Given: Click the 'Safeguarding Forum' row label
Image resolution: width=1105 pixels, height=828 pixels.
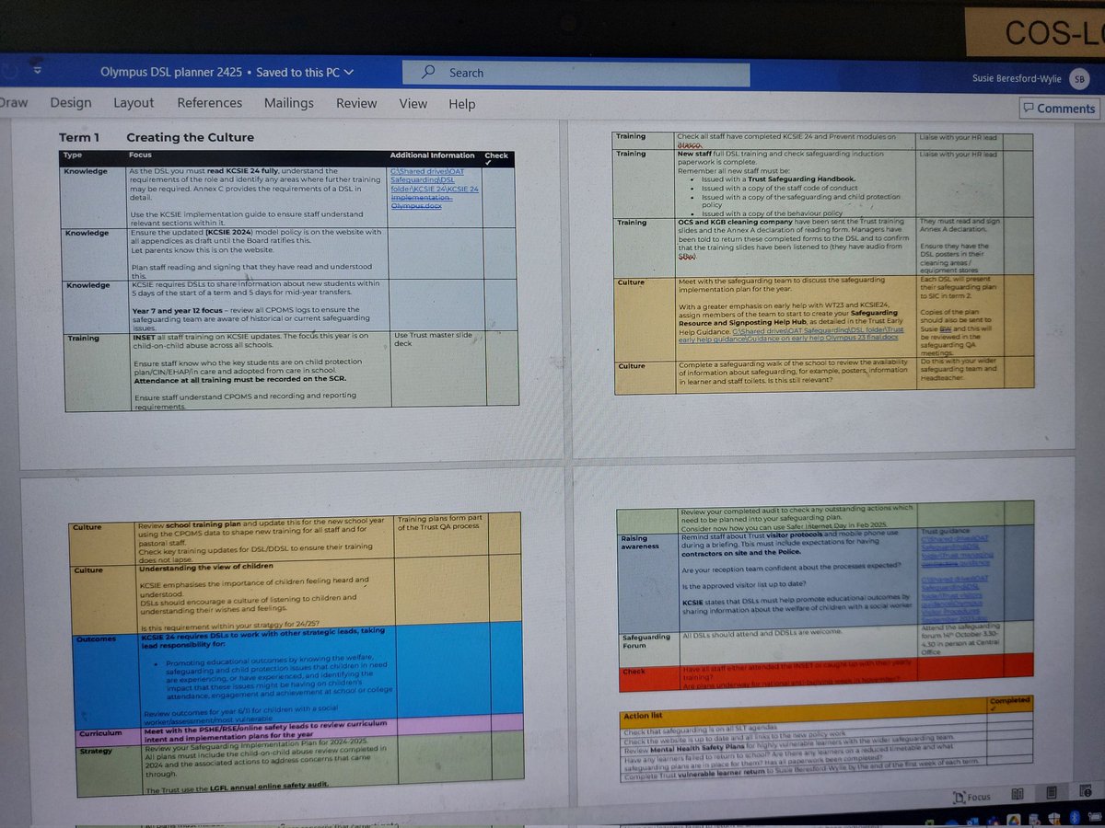Looking at the screenshot, I should click(x=648, y=639).
